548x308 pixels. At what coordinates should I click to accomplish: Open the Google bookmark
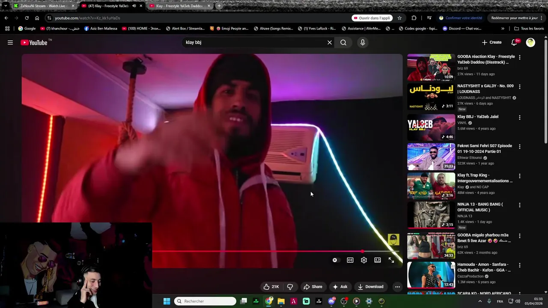coord(27,29)
